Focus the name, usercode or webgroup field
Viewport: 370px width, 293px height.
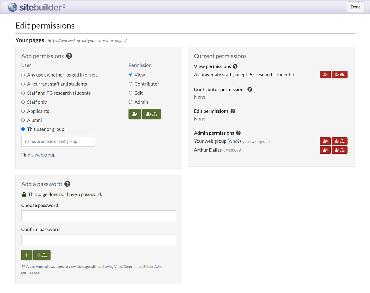coord(58,141)
